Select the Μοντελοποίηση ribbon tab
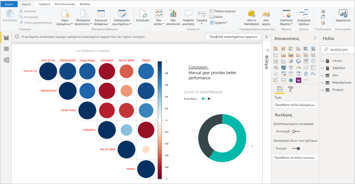Screen dimensions: 355x184 point(65,4)
